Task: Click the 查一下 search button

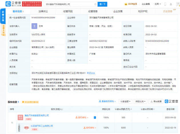Action: click(102, 4)
